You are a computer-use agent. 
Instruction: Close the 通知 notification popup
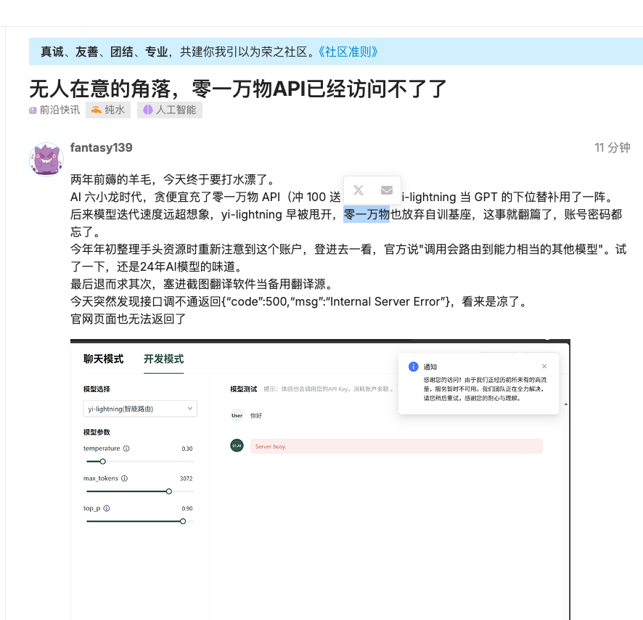click(x=544, y=367)
